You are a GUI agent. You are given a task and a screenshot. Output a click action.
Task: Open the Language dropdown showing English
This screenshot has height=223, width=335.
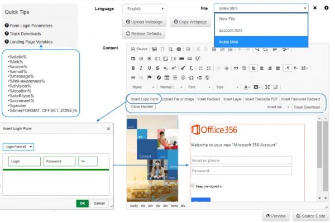144,9
